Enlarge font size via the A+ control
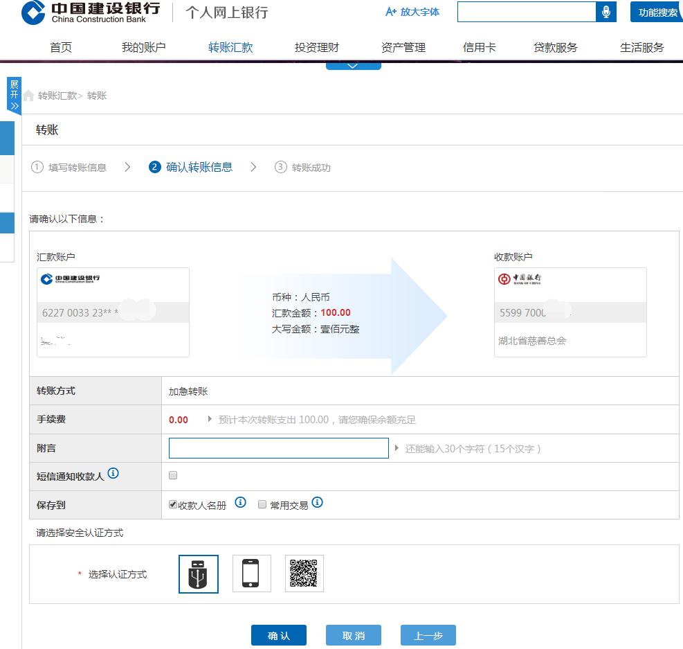Screen dimensions: 683x649 point(412,12)
